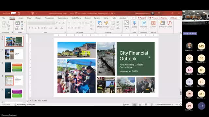
Task: Click the Editing search icon
Action: pyautogui.click(x=126, y=23)
